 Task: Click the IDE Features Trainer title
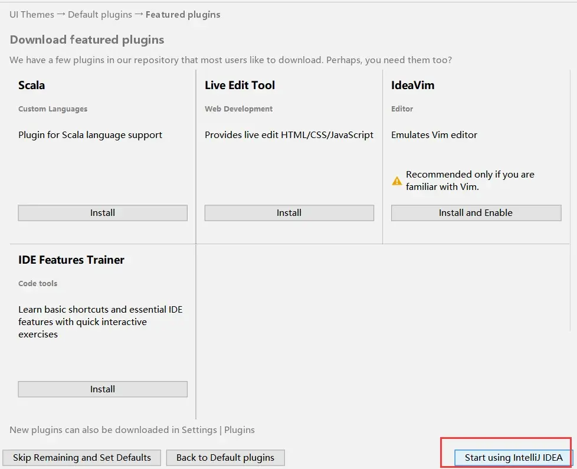pos(71,260)
